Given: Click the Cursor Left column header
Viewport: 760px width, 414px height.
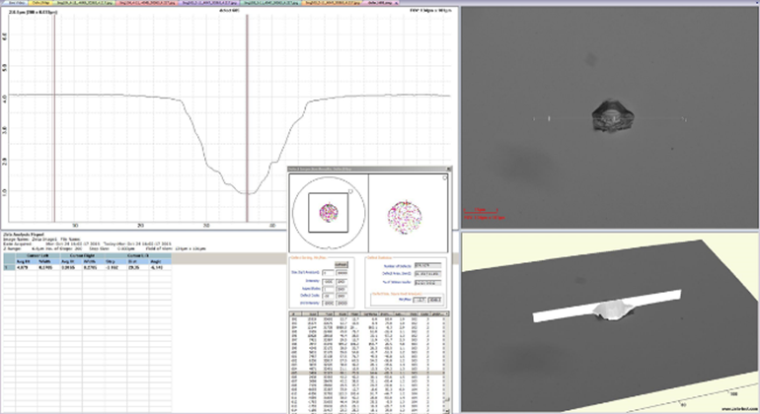Looking at the screenshot, I should coord(38,255).
